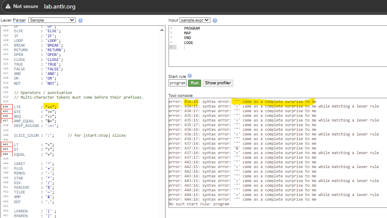Screen dimensions: 387x218
Task: Click error marker on line 444 gutter
Action: pos(6,154)
